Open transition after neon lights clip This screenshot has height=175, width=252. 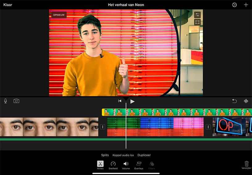coord(208,127)
